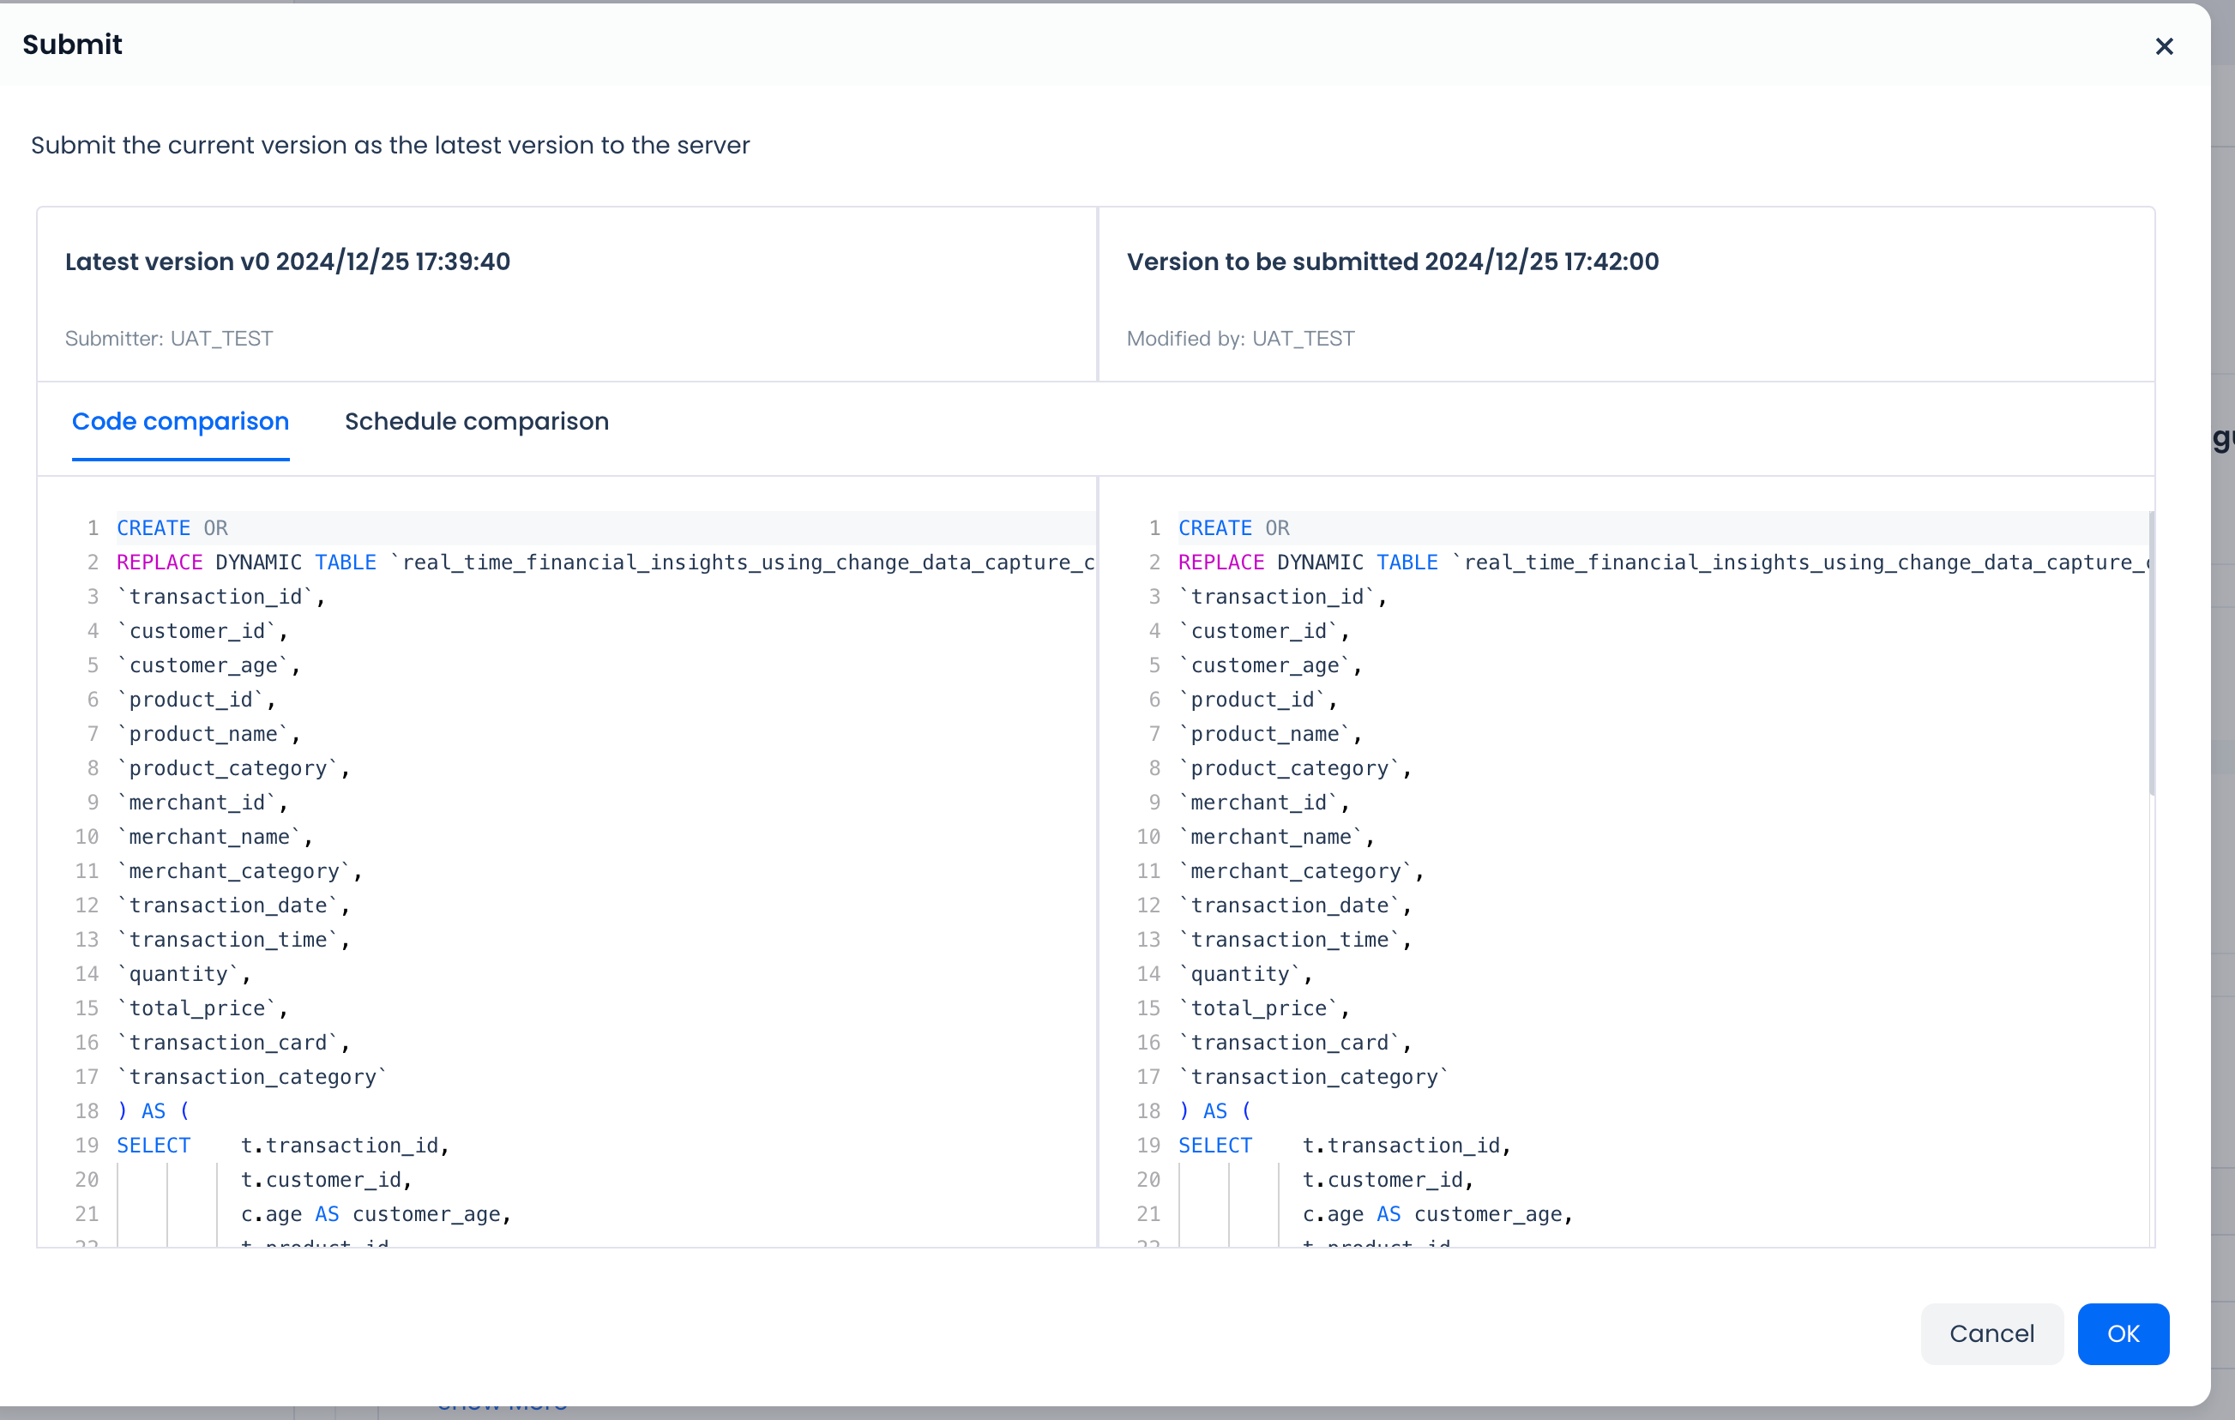Click Submitter: UAT_TEST label

[169, 339]
